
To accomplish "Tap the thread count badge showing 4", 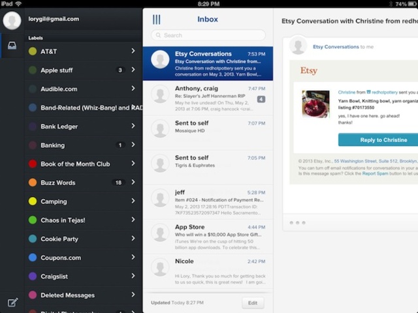I will click(x=261, y=99).
